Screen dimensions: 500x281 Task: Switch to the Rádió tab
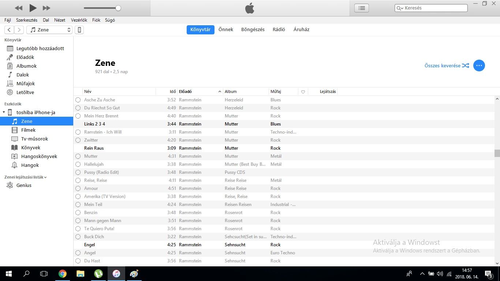tap(279, 30)
